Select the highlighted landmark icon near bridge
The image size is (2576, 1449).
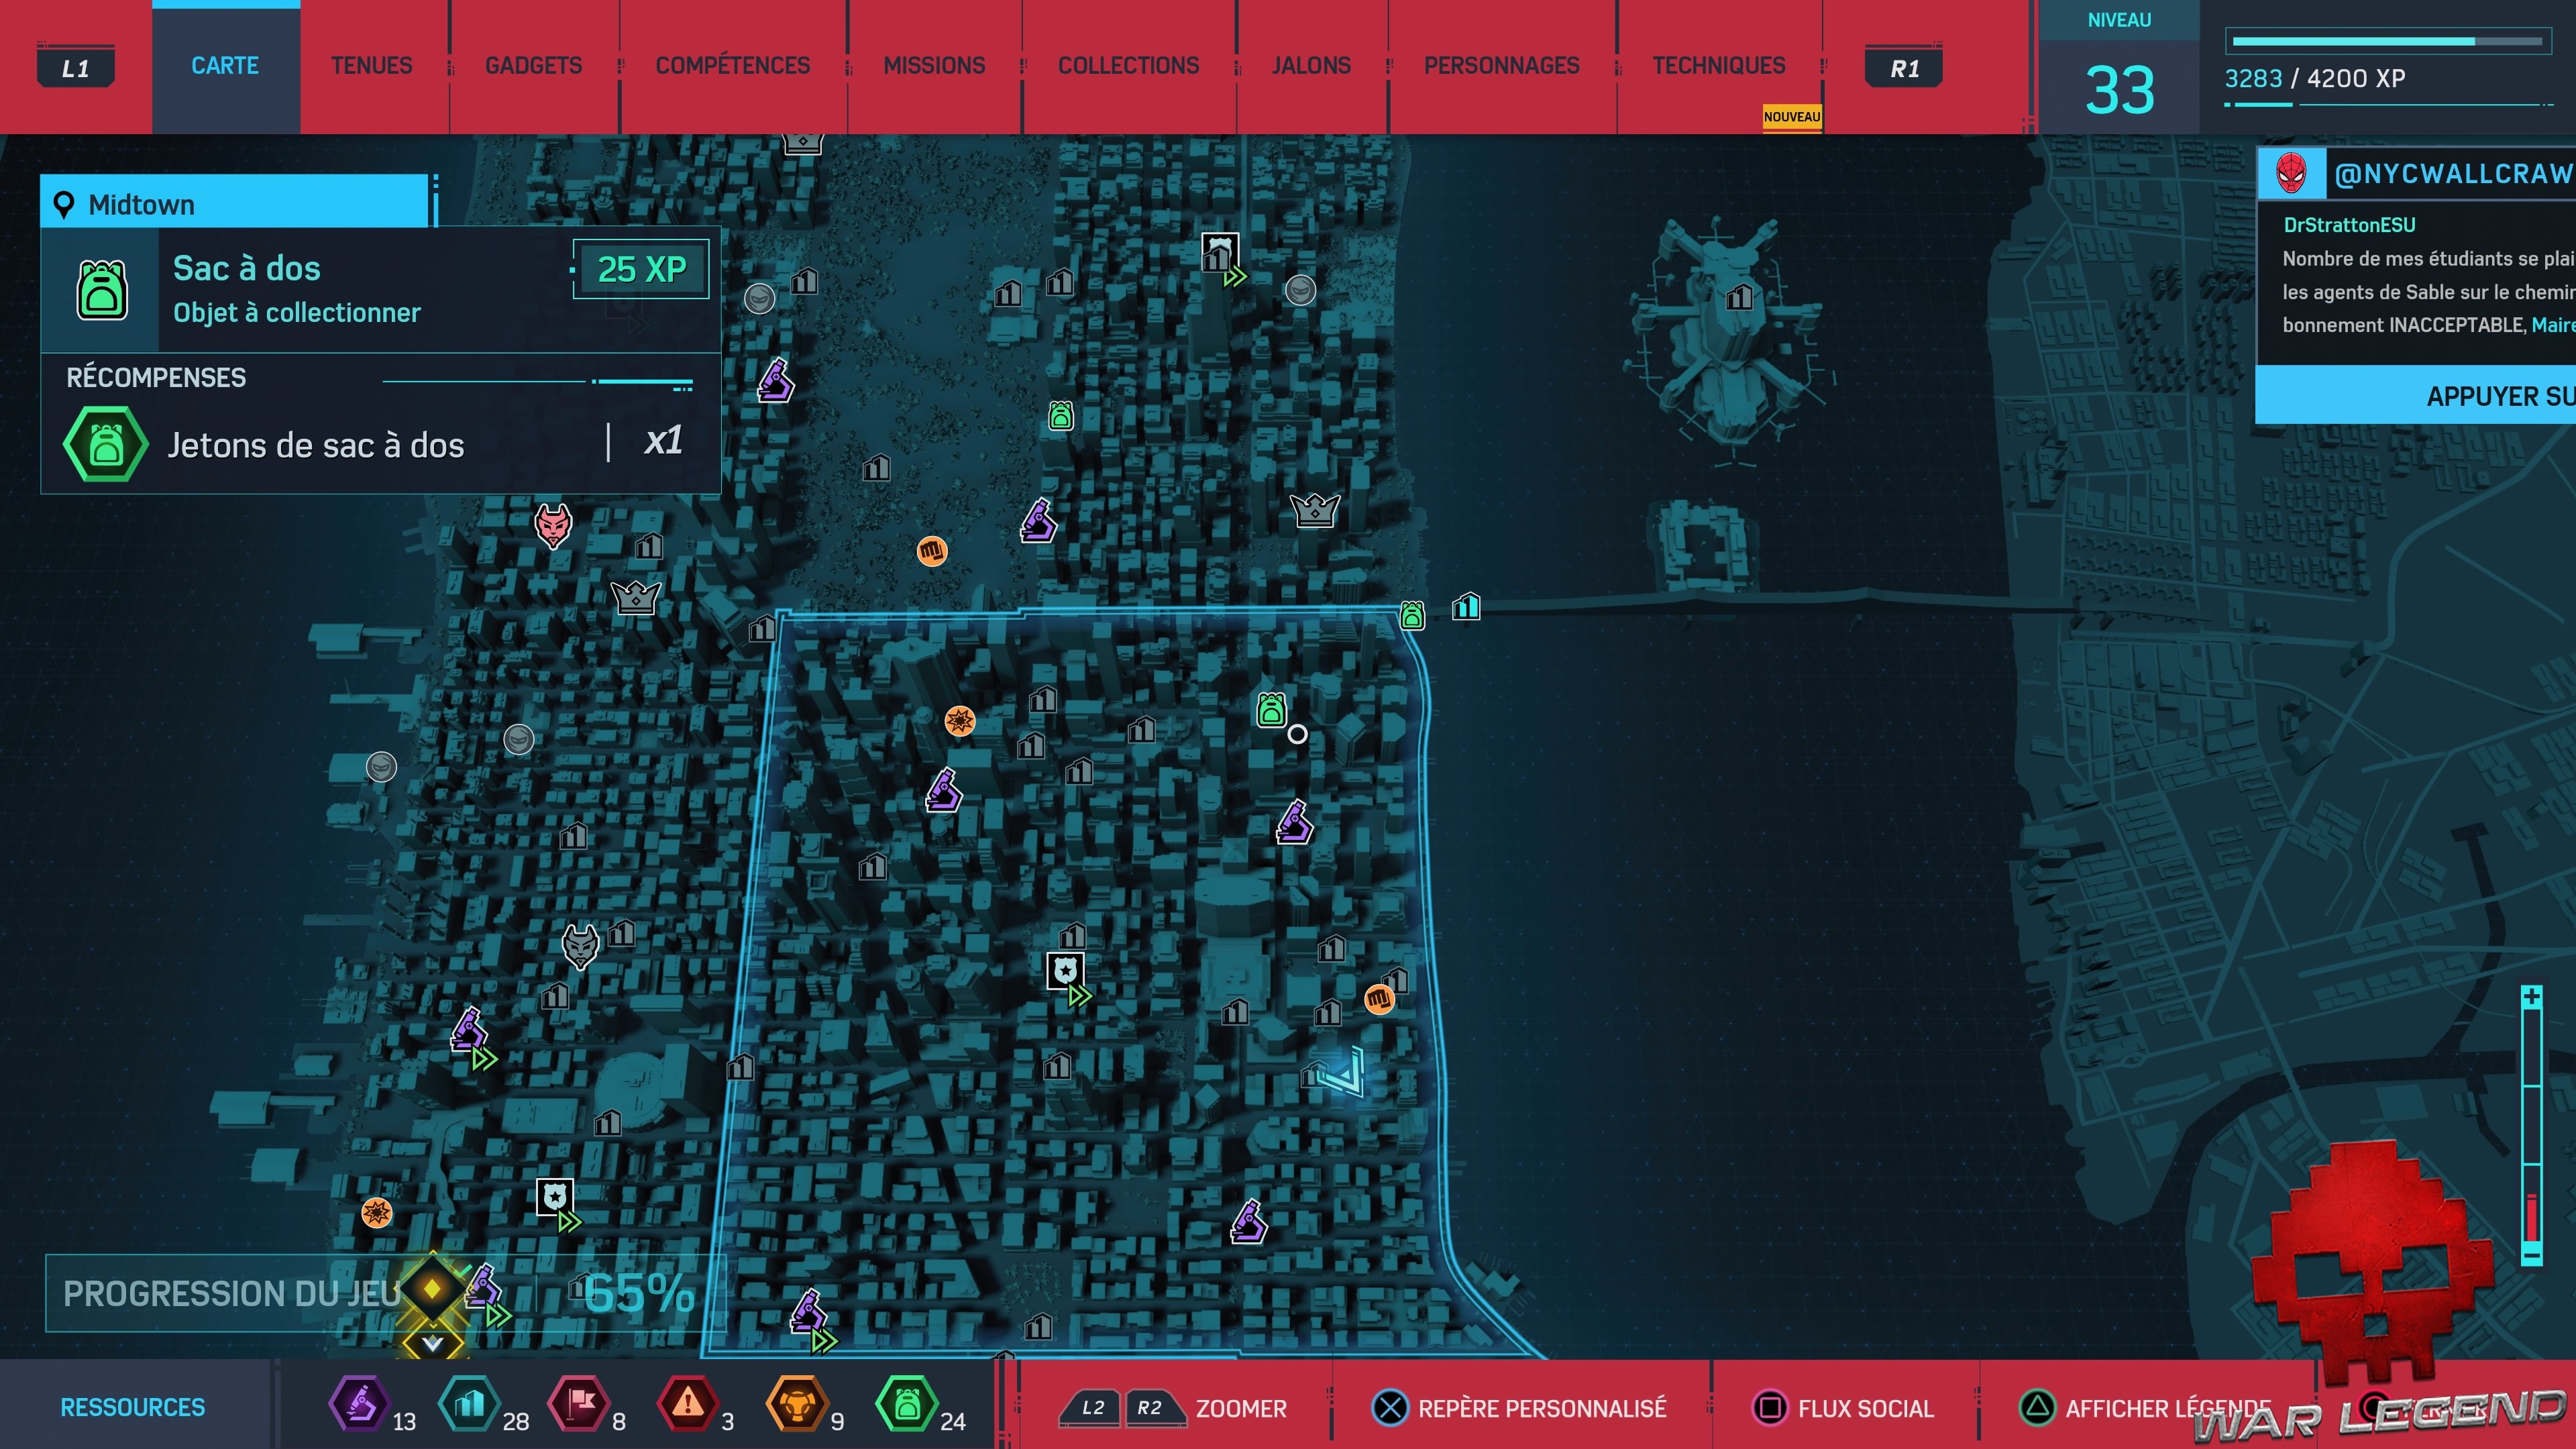click(1466, 606)
